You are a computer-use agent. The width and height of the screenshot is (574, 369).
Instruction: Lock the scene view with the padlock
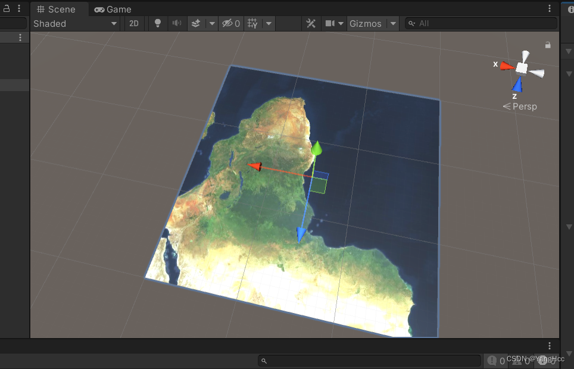548,45
